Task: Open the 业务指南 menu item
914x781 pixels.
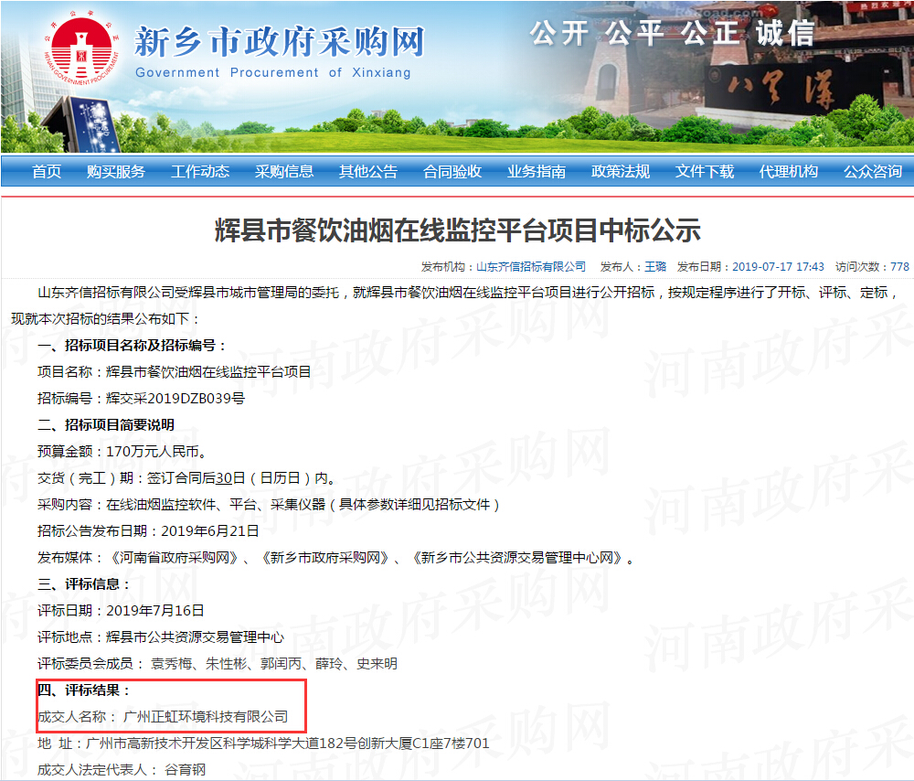Action: pos(537,172)
